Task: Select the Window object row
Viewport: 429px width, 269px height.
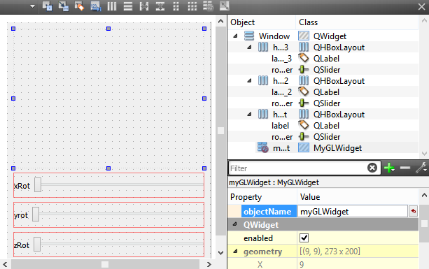Action: (323, 36)
